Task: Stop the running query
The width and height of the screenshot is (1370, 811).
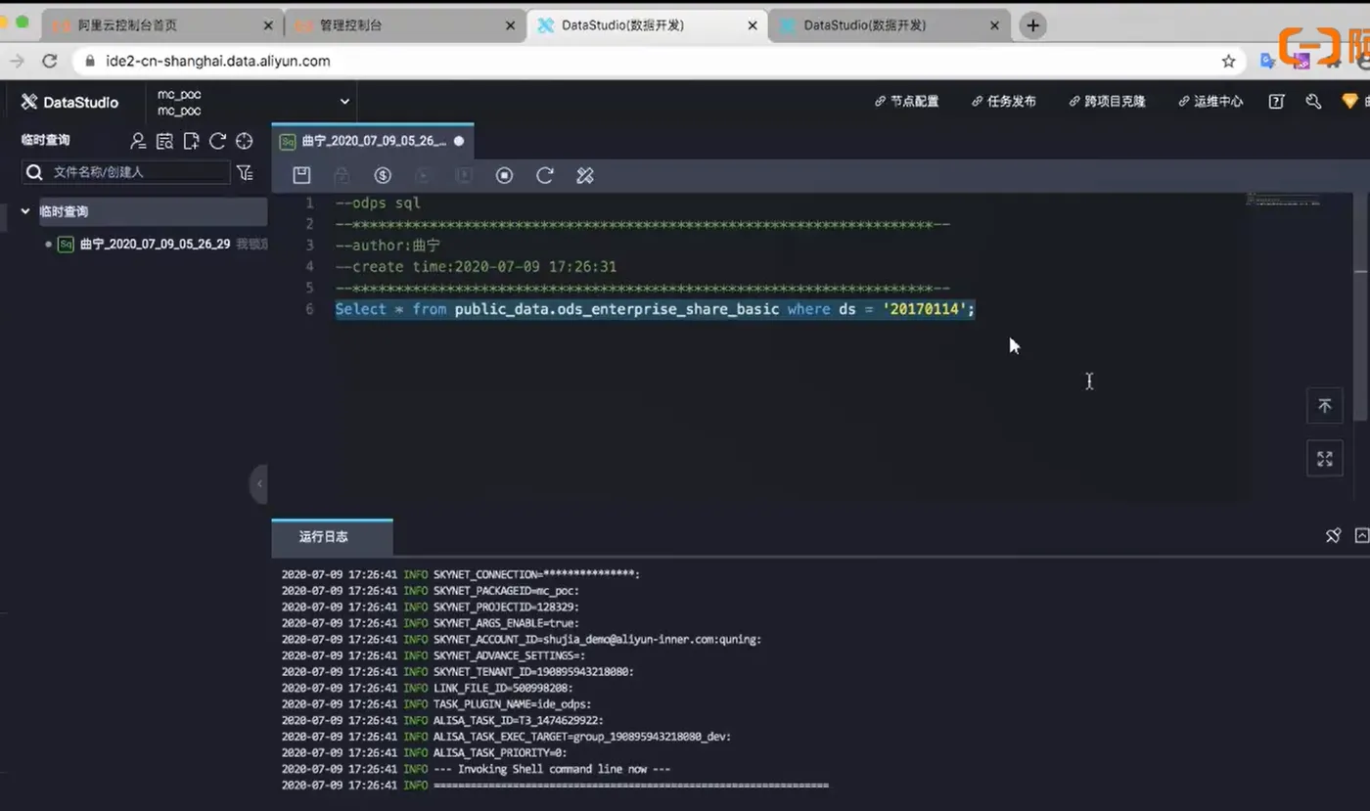Action: click(504, 175)
